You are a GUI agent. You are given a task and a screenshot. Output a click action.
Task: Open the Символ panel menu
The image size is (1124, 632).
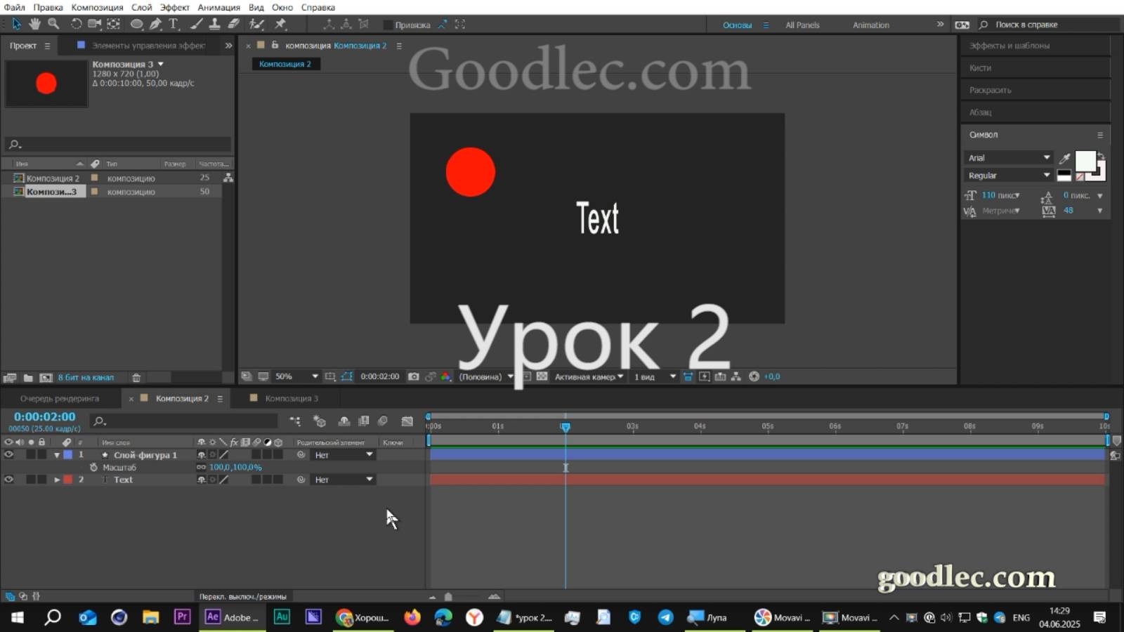pyautogui.click(x=1101, y=135)
